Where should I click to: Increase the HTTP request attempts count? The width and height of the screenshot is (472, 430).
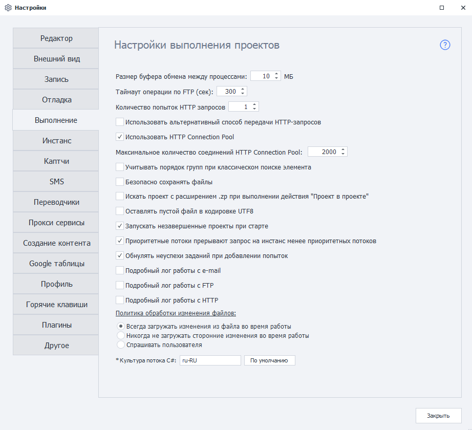point(254,104)
